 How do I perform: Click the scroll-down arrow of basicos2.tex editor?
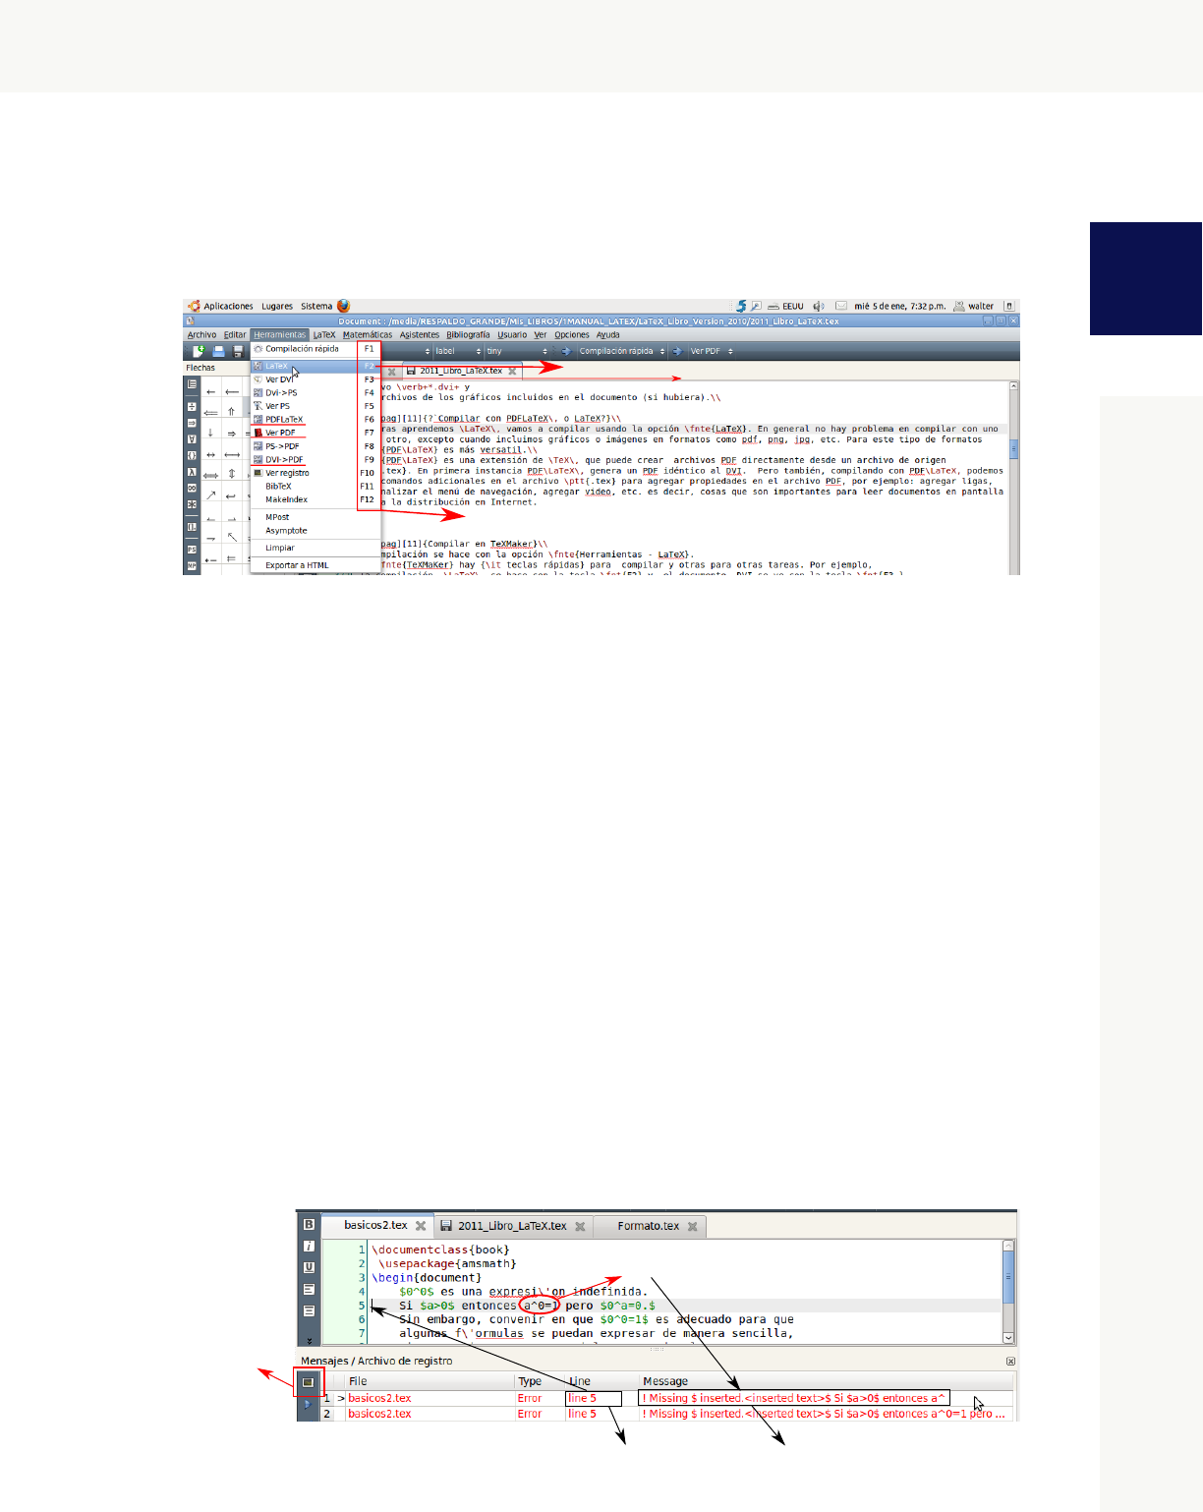[x=1008, y=1338]
